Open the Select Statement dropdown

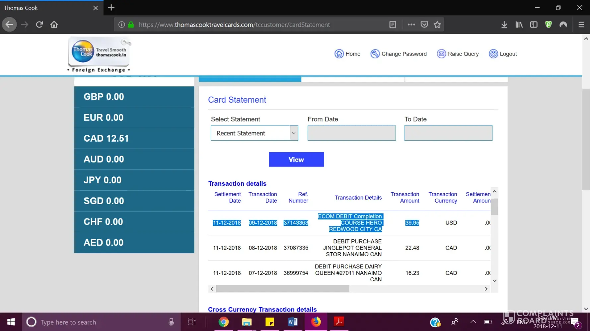tap(254, 133)
